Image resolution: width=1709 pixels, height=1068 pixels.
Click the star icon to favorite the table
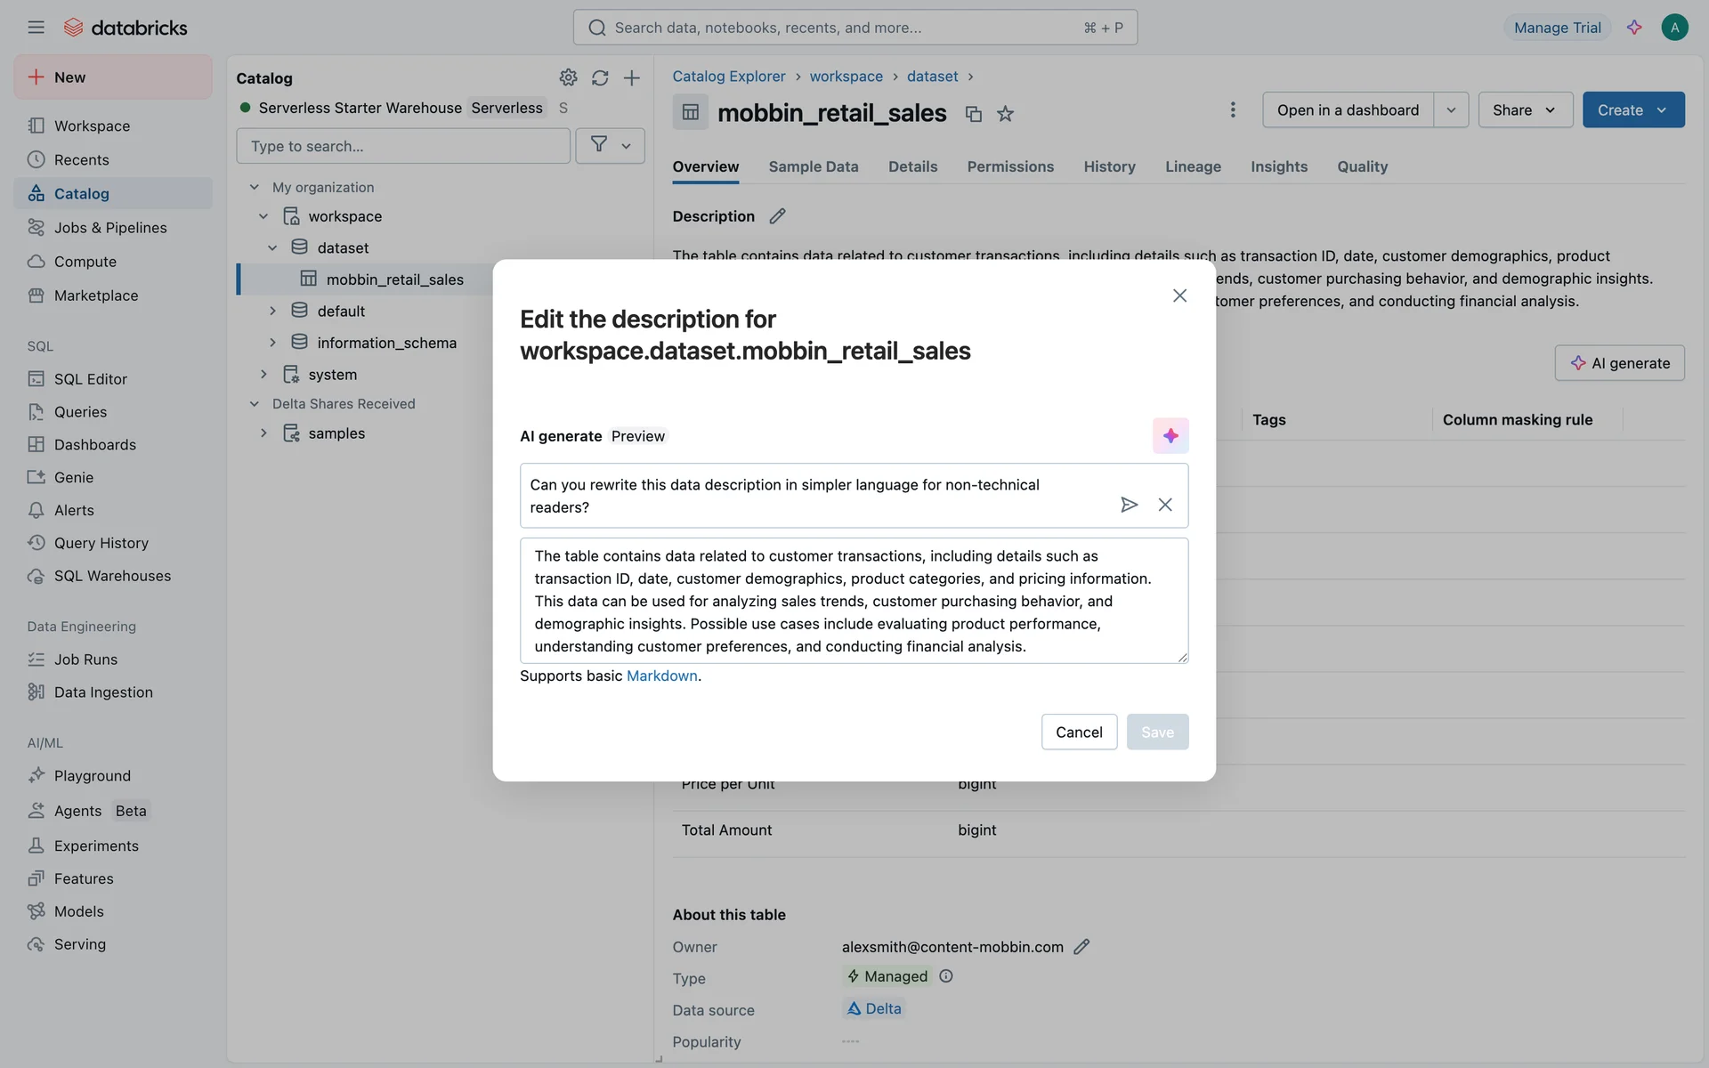pos(1005,114)
